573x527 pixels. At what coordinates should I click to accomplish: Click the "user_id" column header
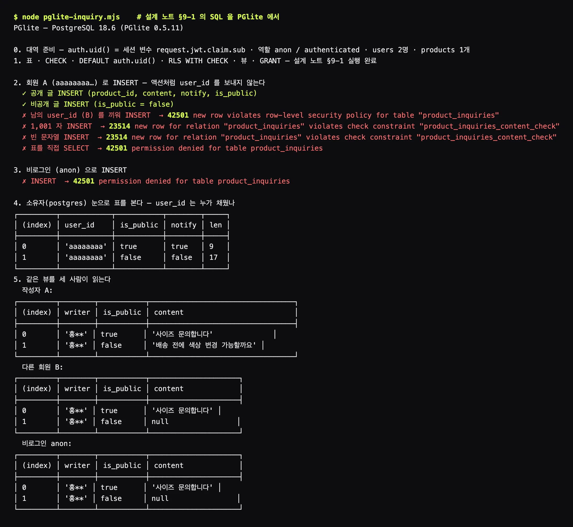(x=79, y=225)
